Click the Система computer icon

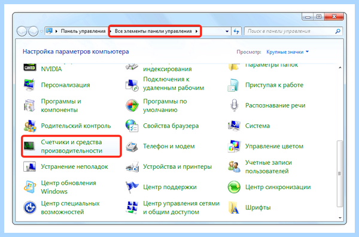234,126
